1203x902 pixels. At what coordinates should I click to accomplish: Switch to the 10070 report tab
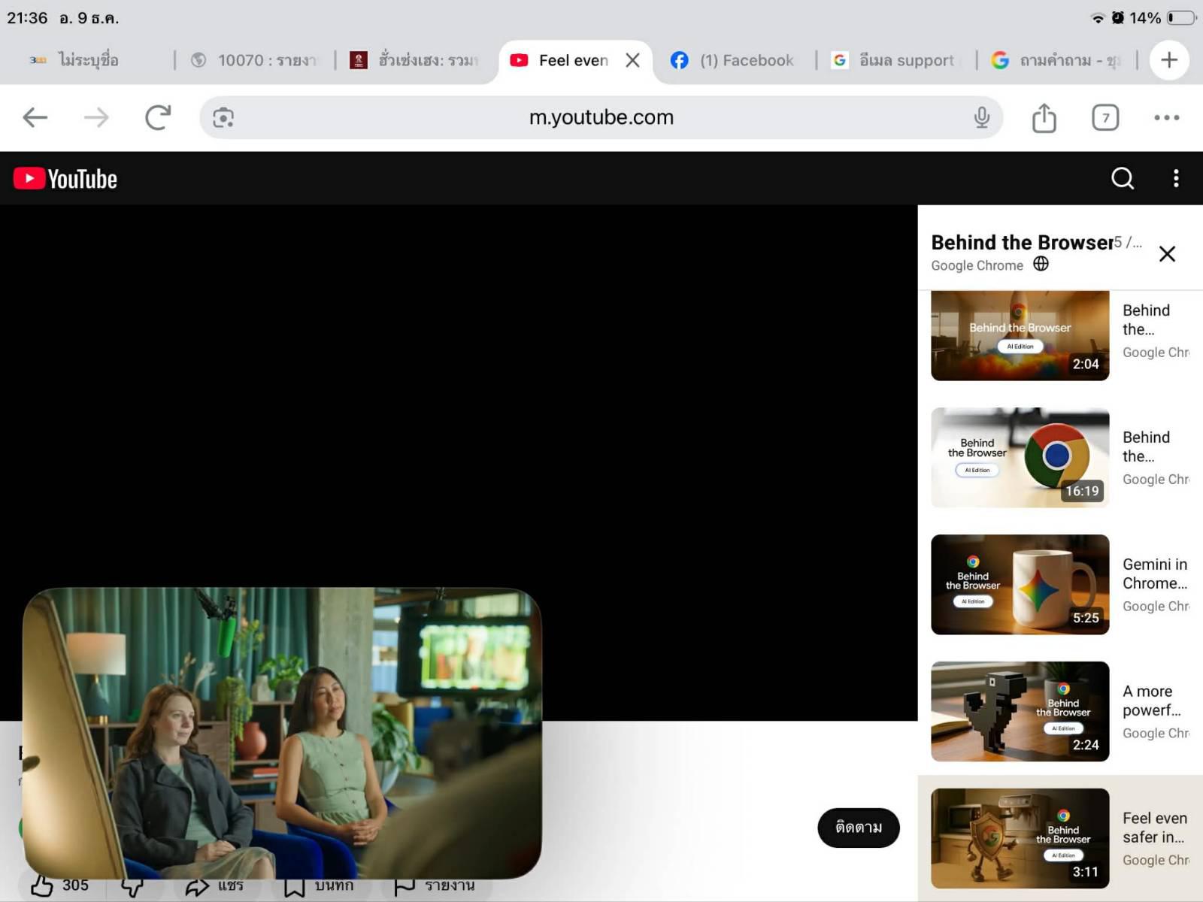[x=254, y=60]
